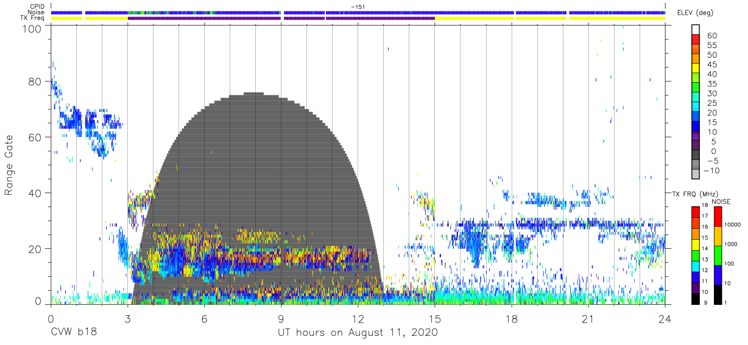
Task: Click the UT hours on August 11, 2020 title
Action: click(358, 333)
